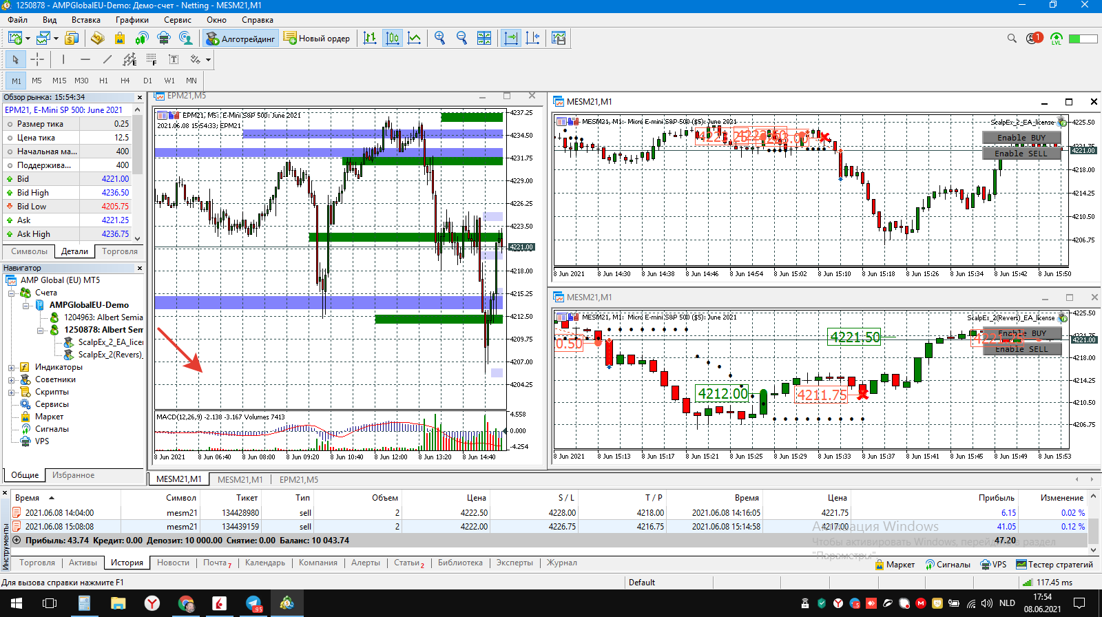
Task: Open the EPM21,M5 chart tab
Action: [x=299, y=479]
